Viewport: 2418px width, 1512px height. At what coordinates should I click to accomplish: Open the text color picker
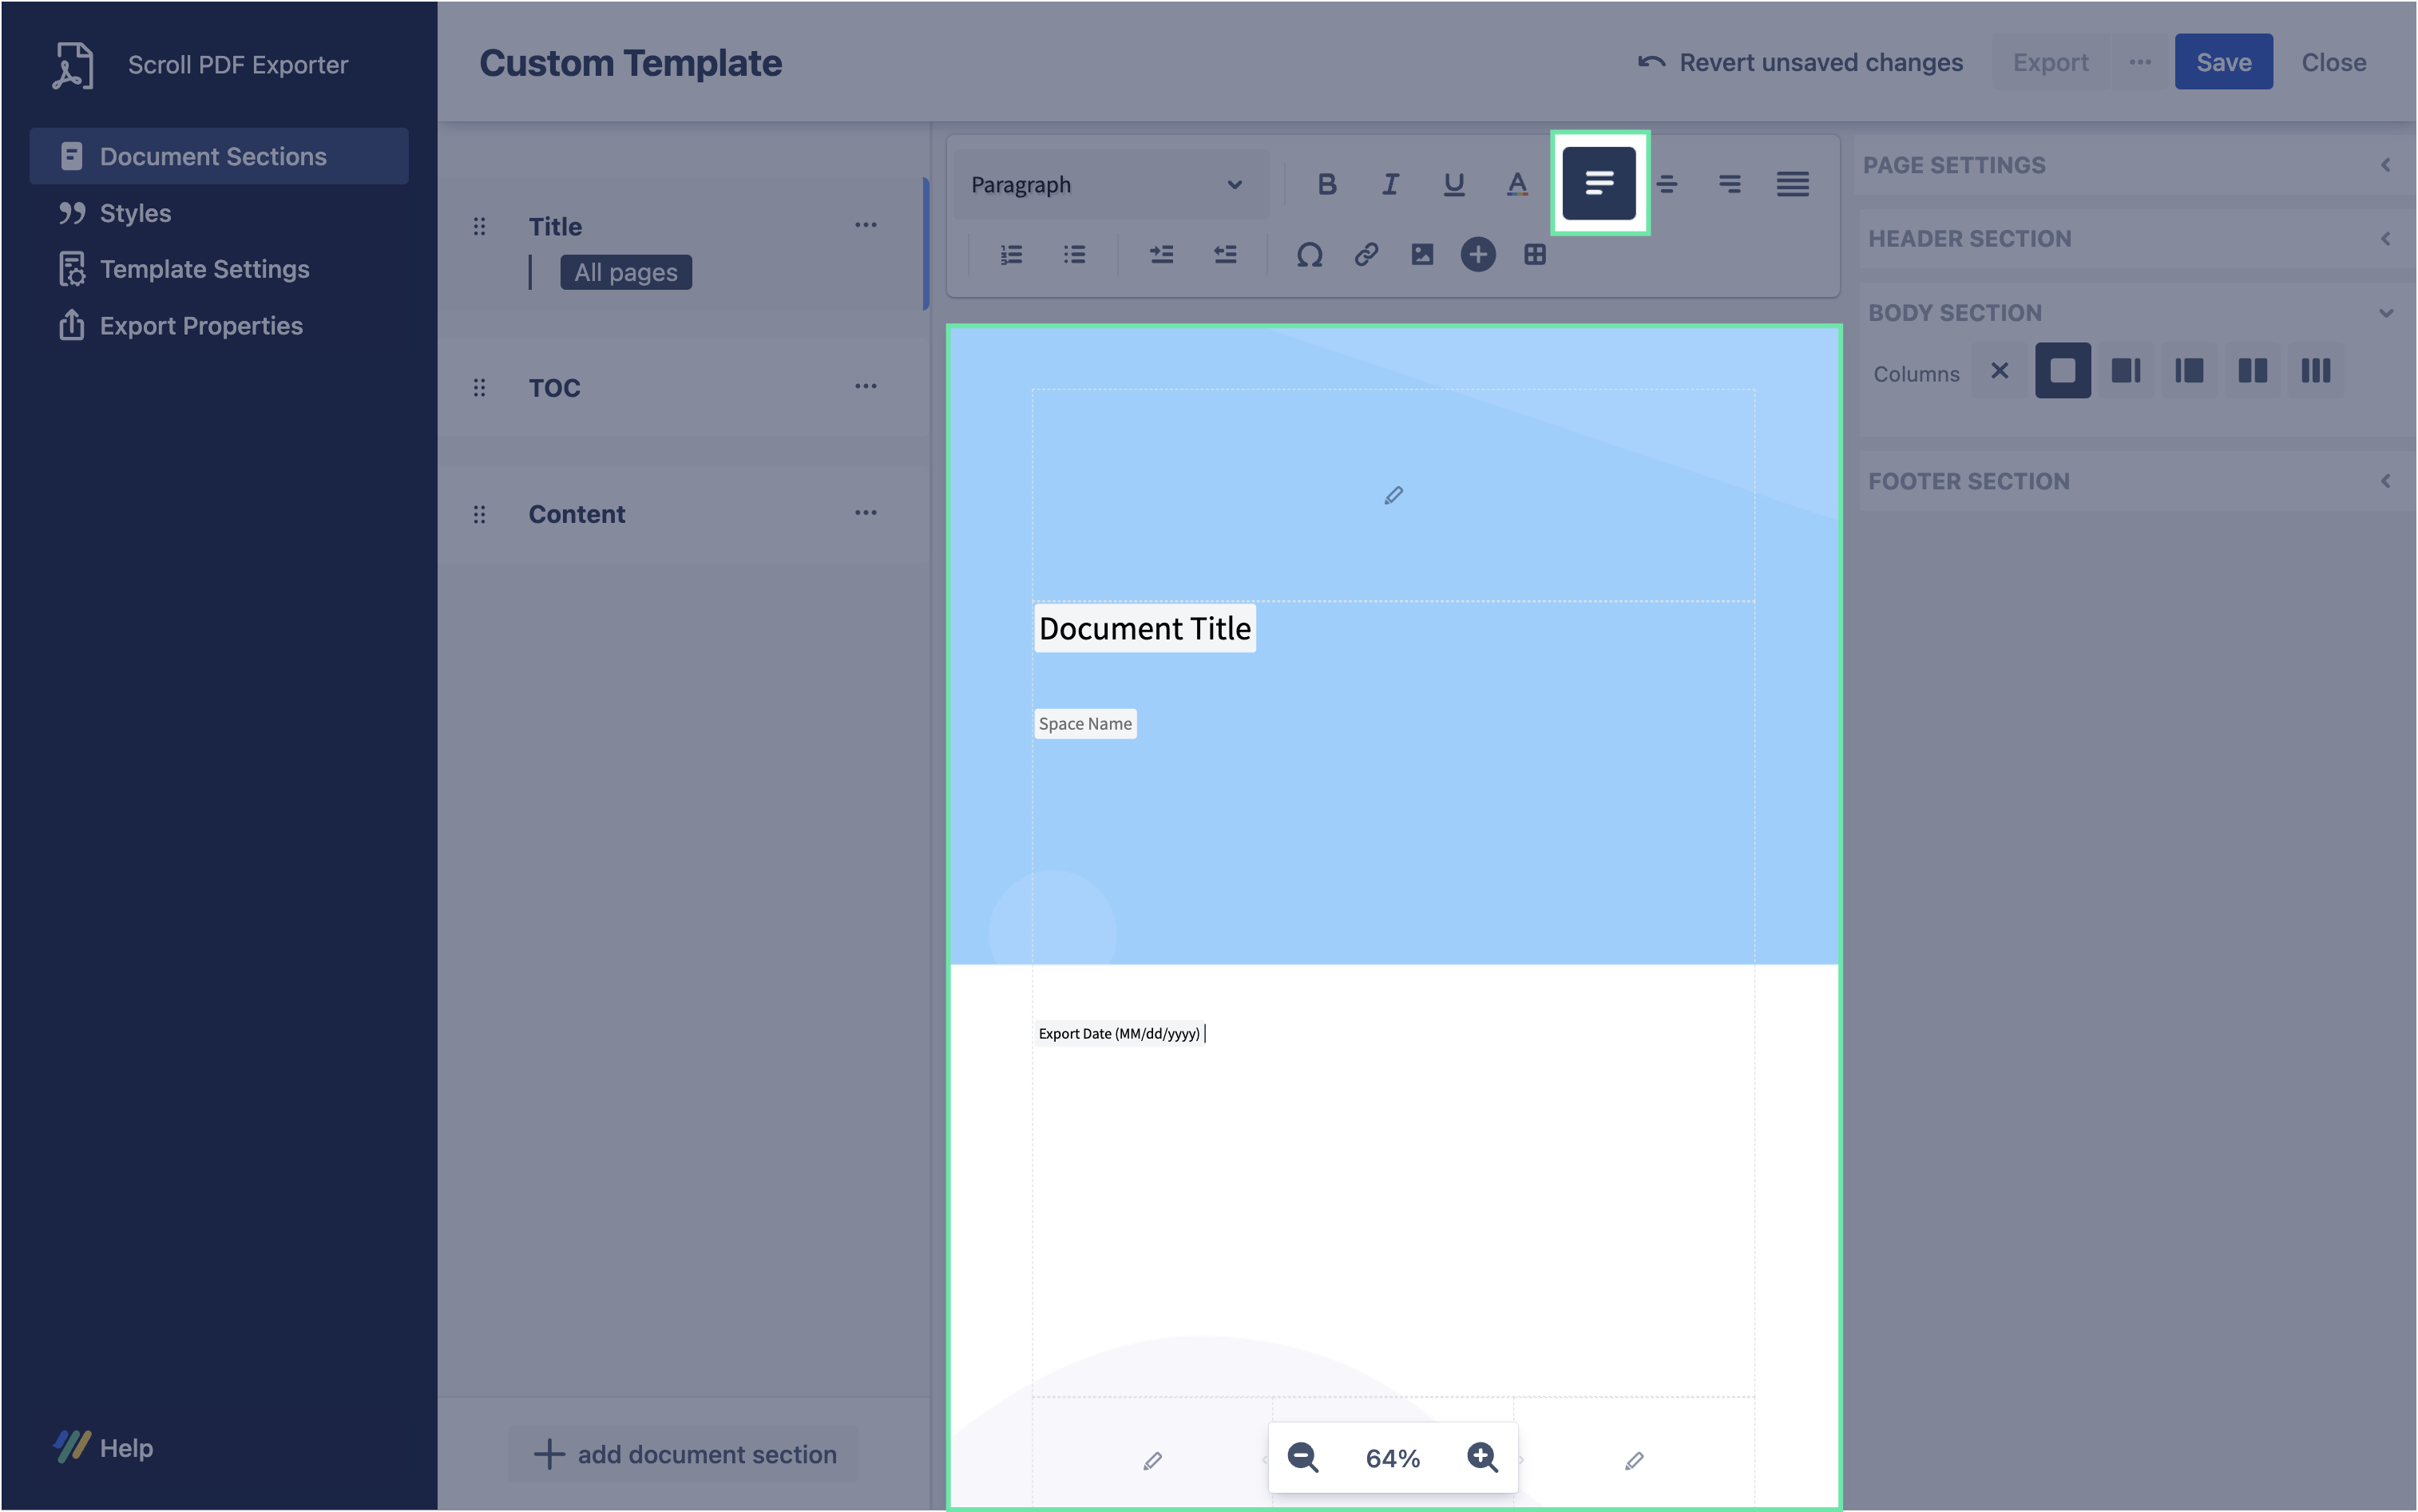[x=1517, y=184]
